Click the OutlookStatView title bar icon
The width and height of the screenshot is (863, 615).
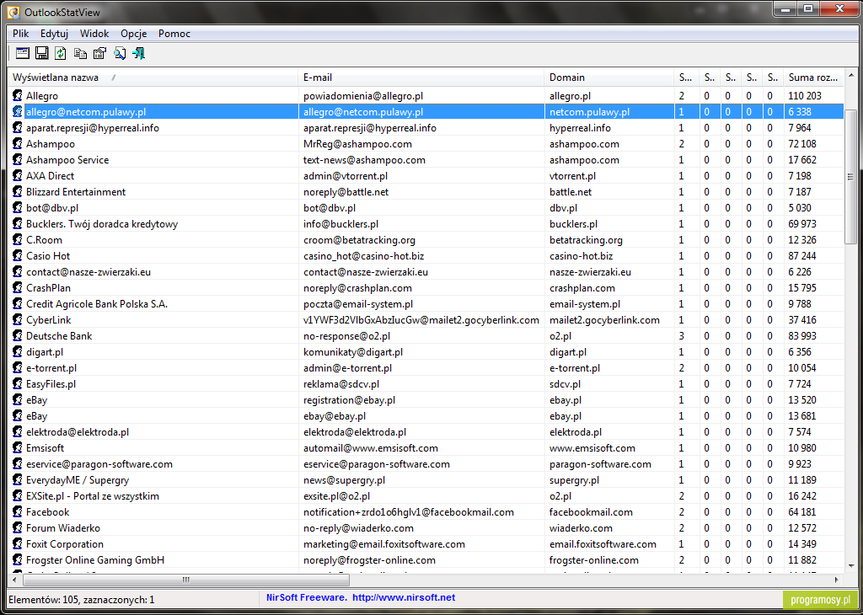click(x=13, y=12)
